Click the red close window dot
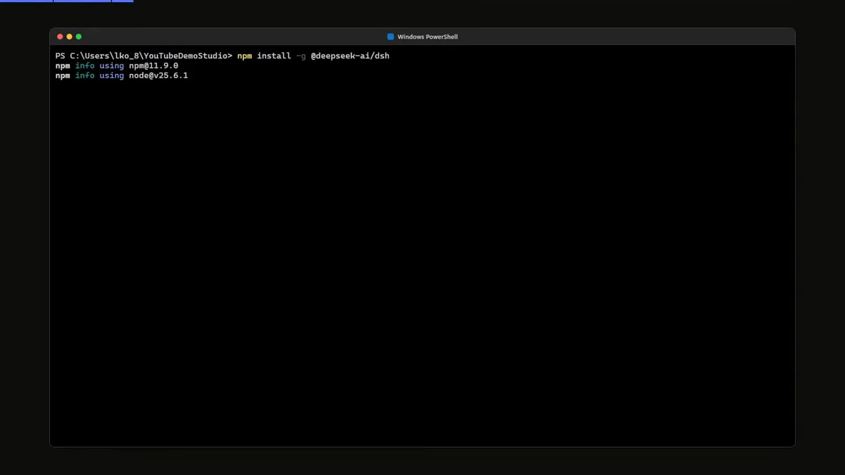The width and height of the screenshot is (845, 475). click(x=60, y=36)
